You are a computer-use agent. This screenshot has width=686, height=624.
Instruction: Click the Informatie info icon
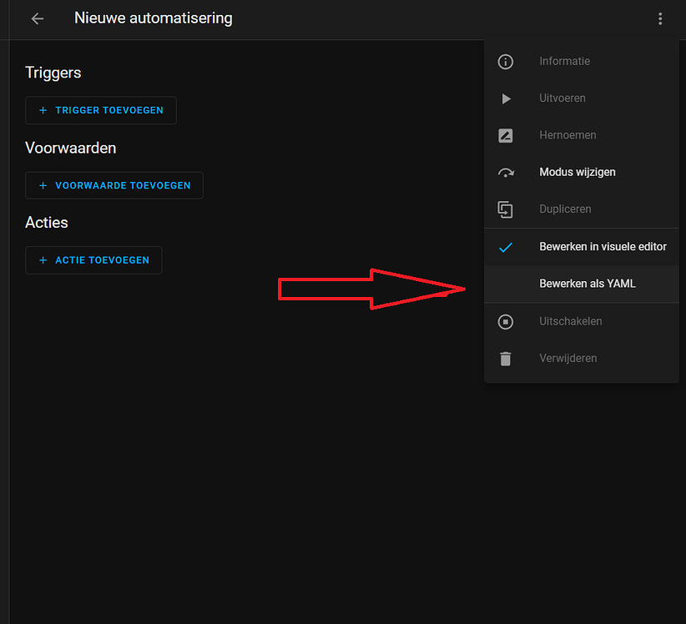[505, 61]
